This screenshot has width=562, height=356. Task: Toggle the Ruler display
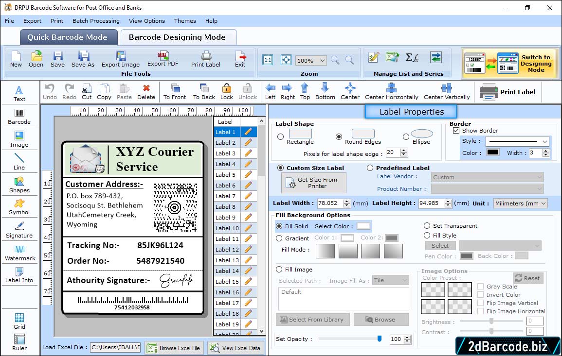[19, 342]
